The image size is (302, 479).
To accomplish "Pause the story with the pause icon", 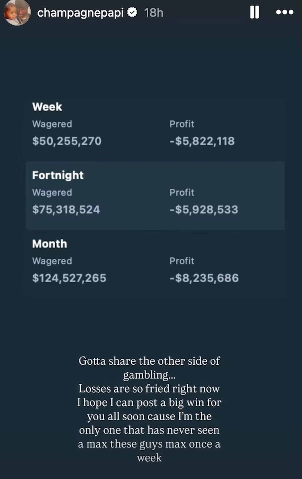I will 254,12.
